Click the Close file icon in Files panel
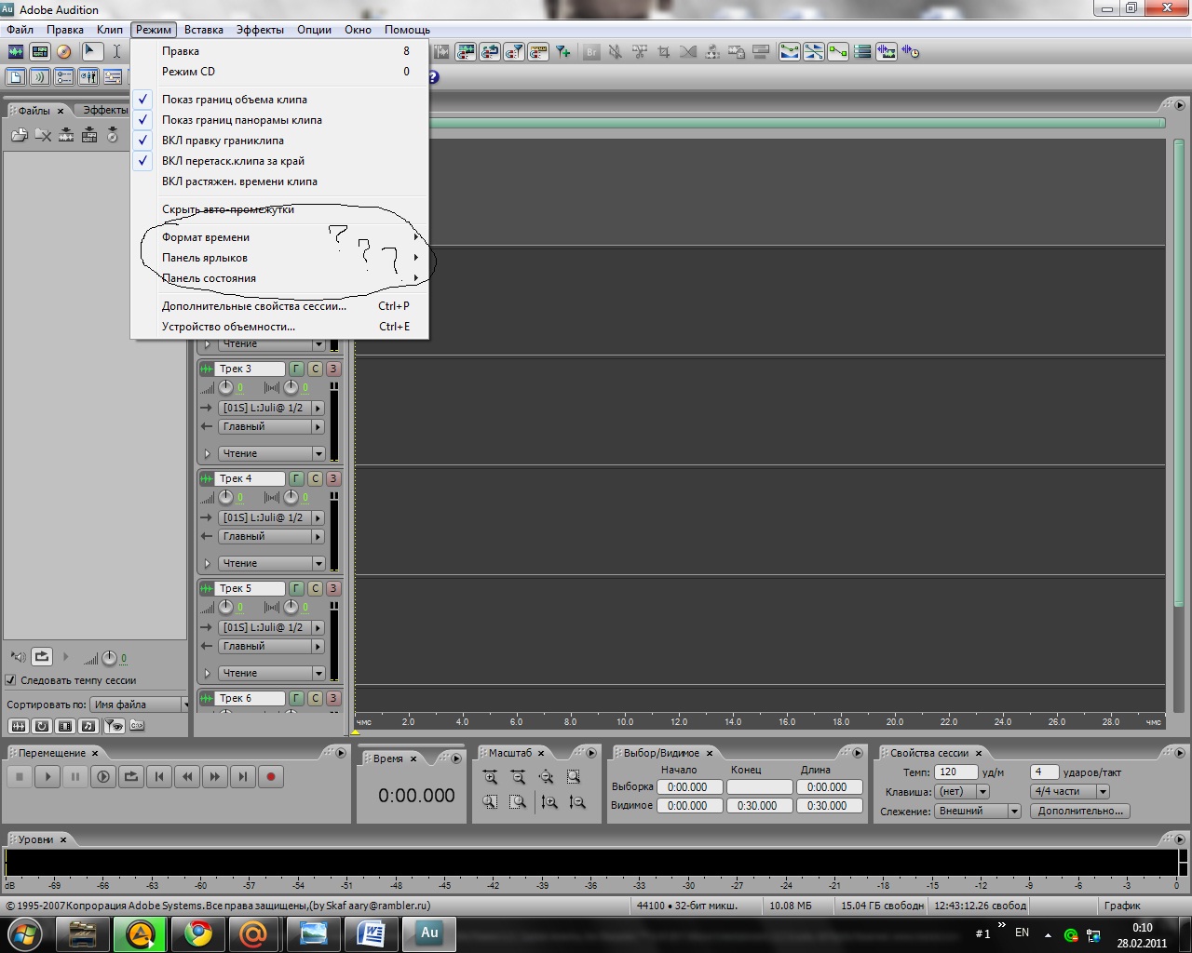 point(43,136)
